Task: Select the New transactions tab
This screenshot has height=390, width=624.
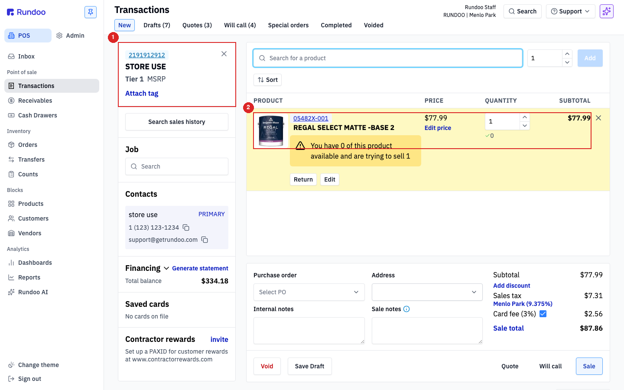Action: [124, 25]
